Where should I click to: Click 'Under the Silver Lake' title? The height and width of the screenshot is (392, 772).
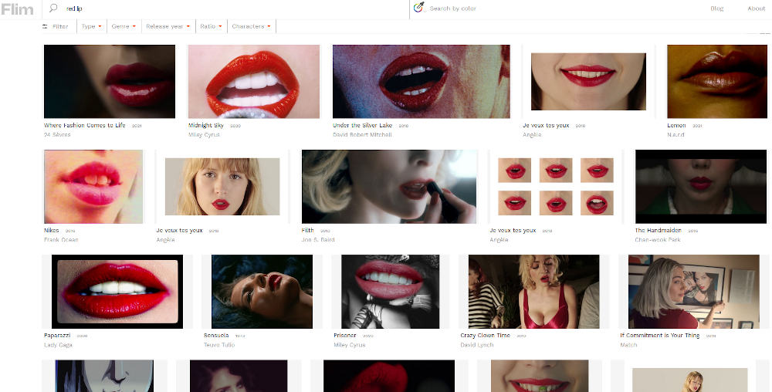coord(362,126)
